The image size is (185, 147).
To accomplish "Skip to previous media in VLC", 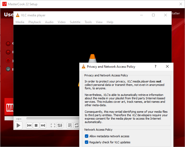I will 29,125.
